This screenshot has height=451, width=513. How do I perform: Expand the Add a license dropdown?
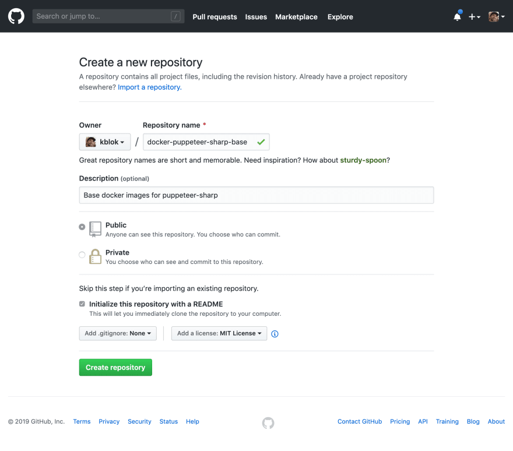click(219, 333)
